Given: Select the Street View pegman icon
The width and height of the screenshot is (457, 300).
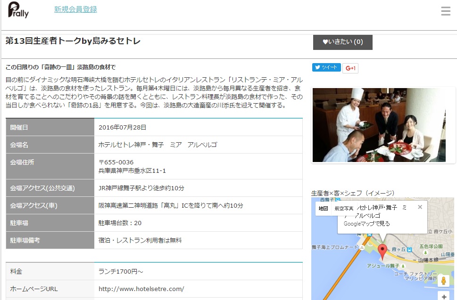Looking at the screenshot, I should (x=443, y=281).
